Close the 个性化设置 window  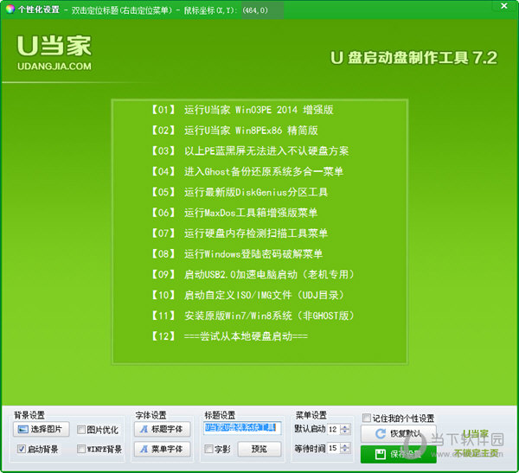(503, 6)
